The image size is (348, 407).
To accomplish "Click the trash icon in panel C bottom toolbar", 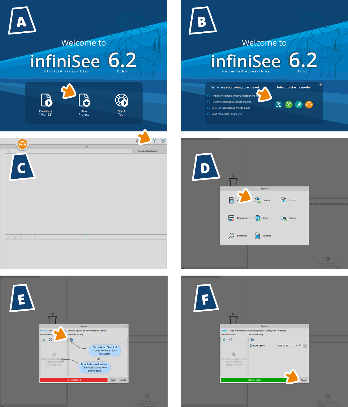I will tap(35, 237).
